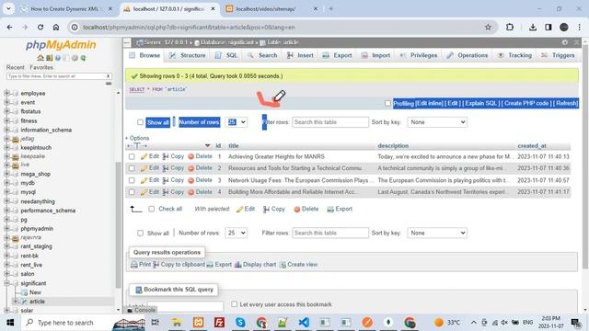Click page settings gear icon
This screenshot has height=331, width=589.
564,42
